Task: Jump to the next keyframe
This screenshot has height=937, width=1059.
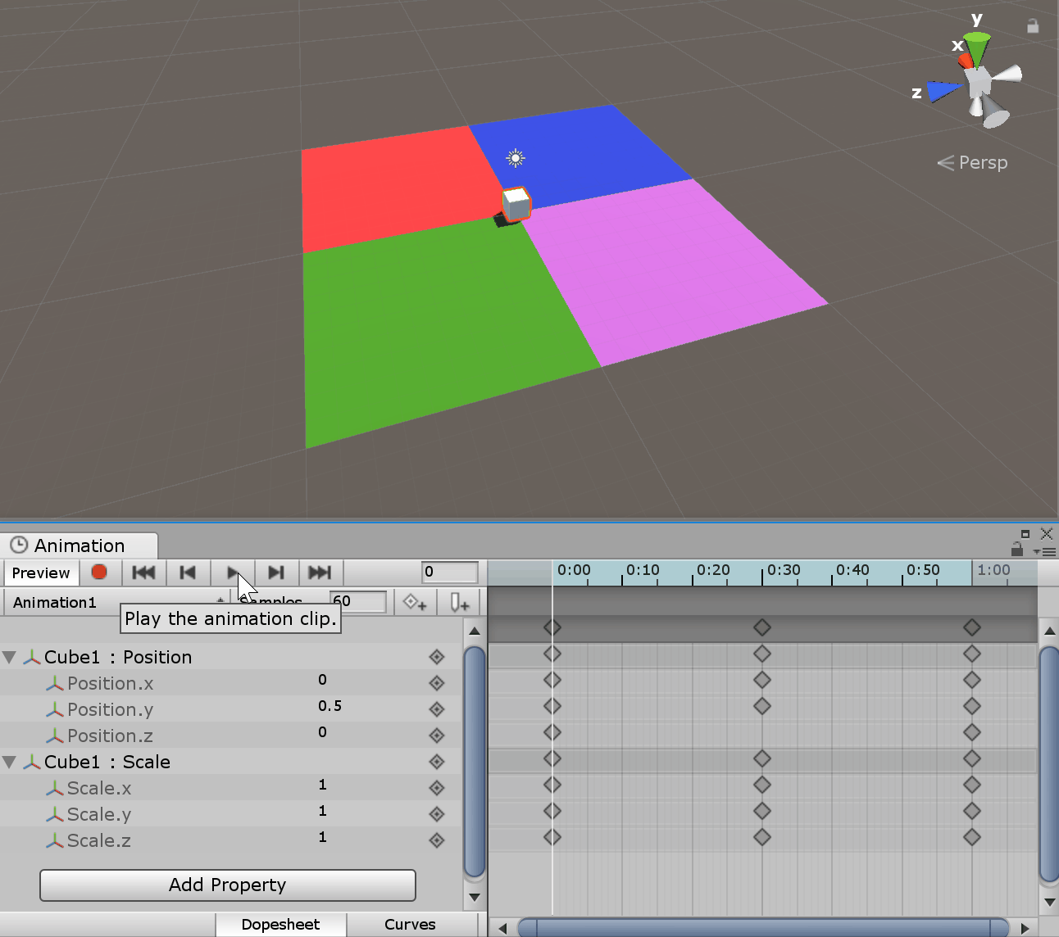Action: [276, 572]
